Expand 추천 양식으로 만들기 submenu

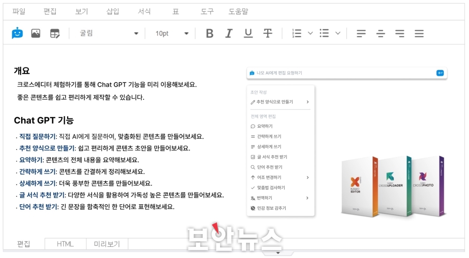pos(280,102)
